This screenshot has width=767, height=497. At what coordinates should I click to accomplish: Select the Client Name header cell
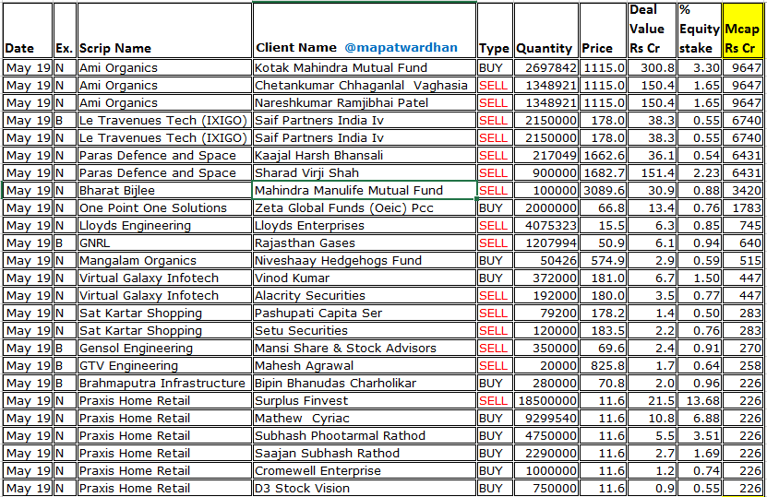365,30
